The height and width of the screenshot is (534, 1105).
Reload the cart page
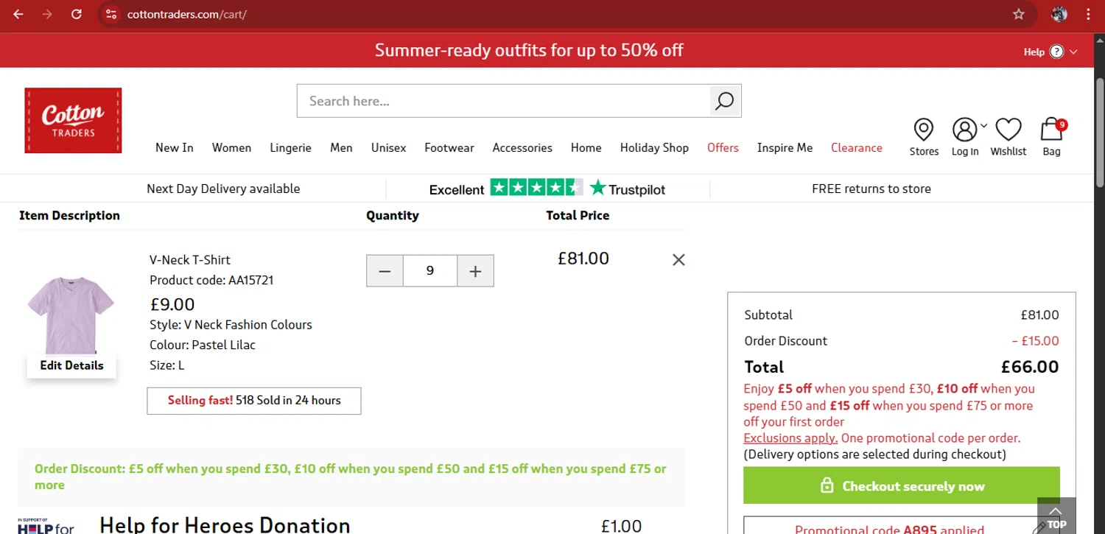pyautogui.click(x=77, y=14)
